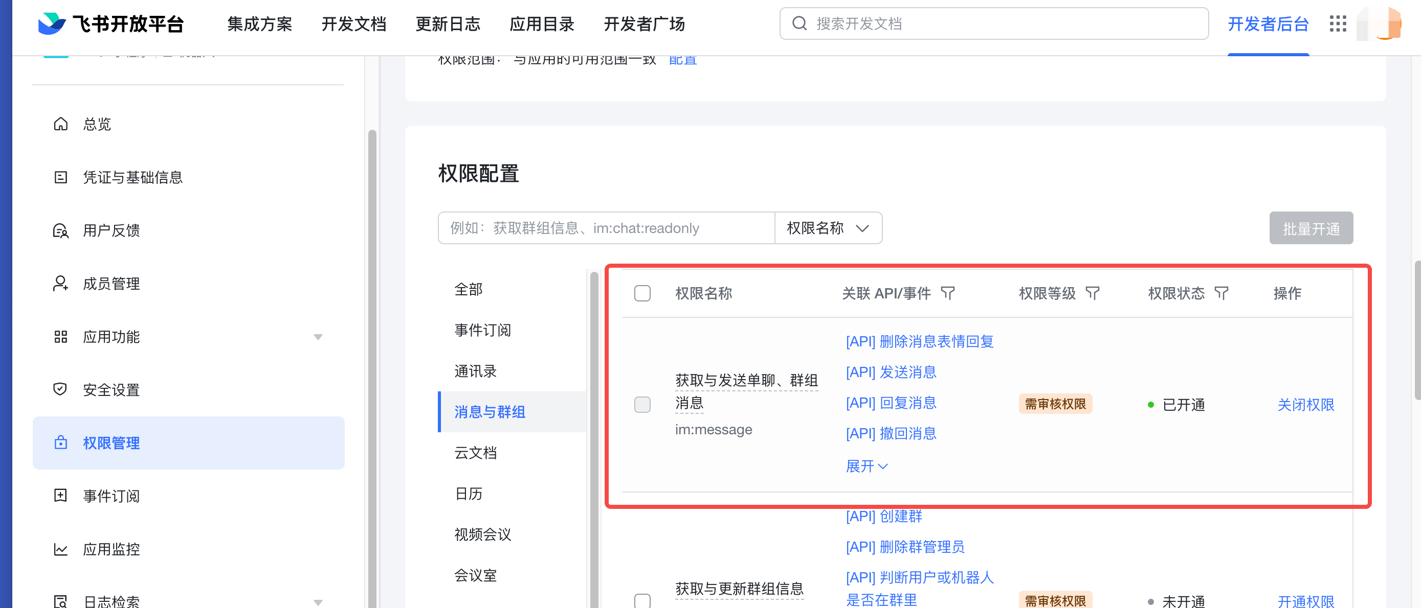The image size is (1421, 608).
Task: Expand the API list with 展开
Action: point(867,466)
